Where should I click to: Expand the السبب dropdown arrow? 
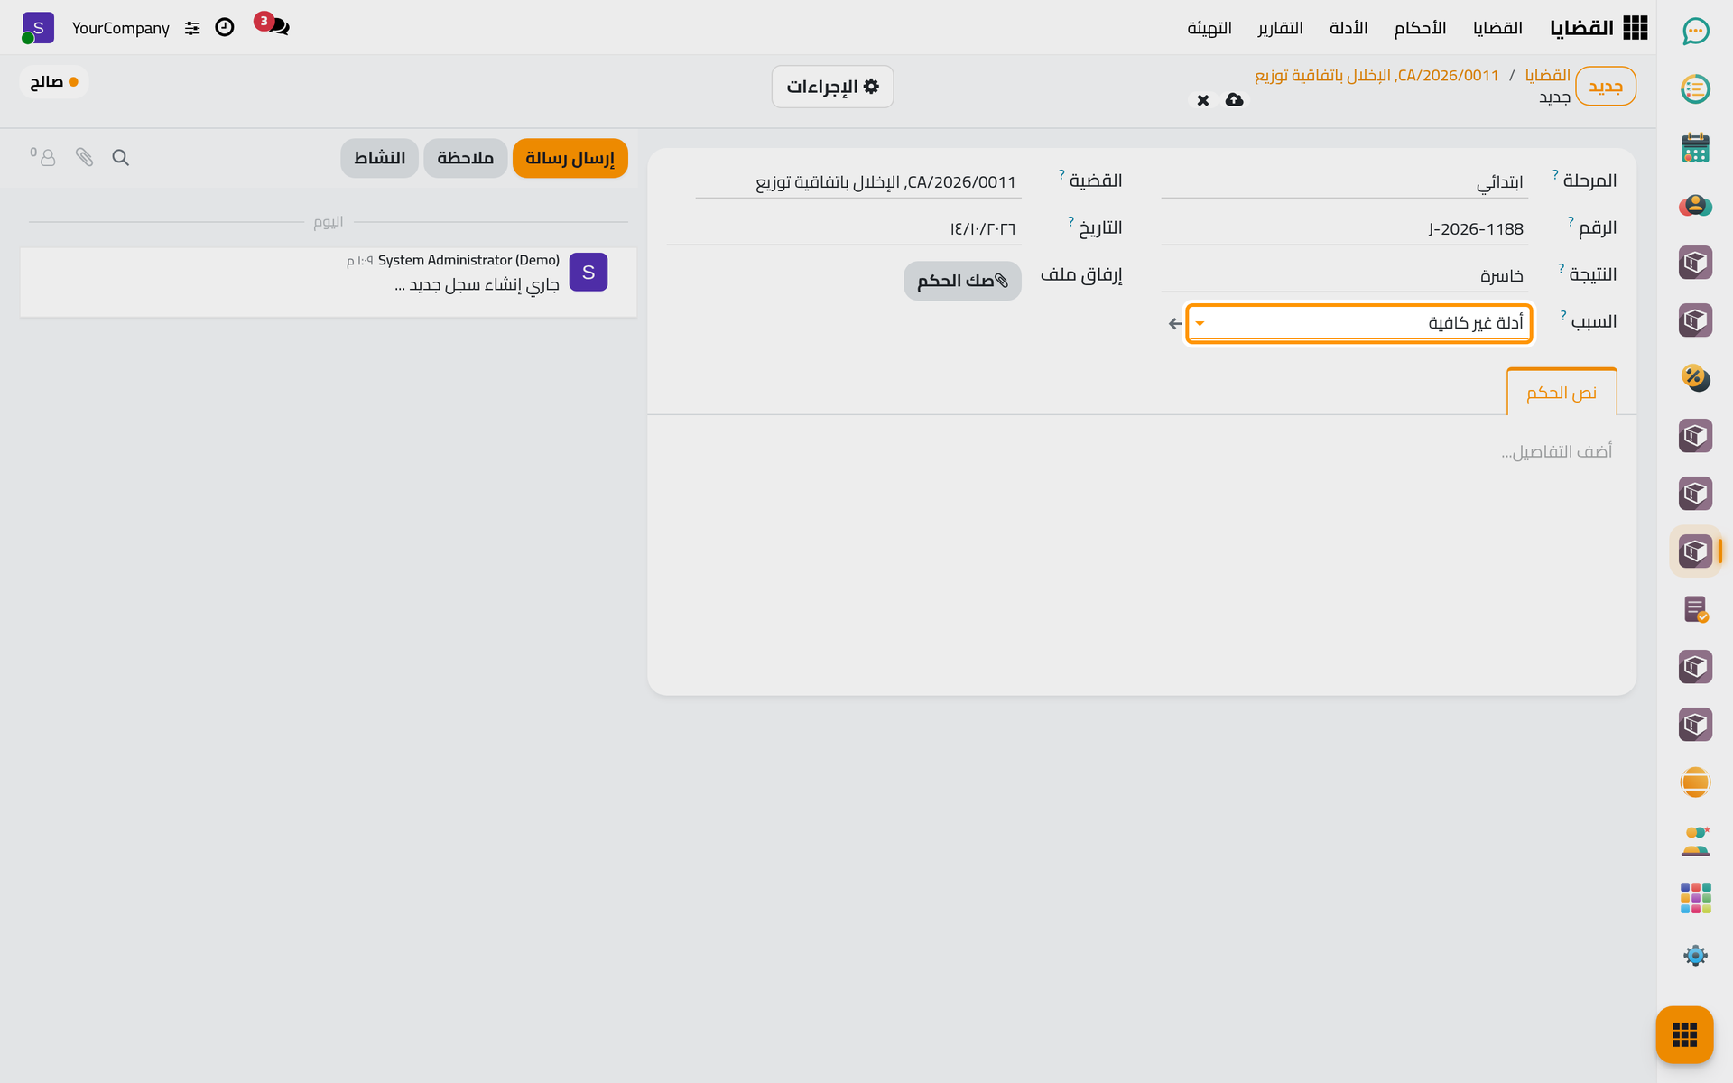[x=1200, y=323]
